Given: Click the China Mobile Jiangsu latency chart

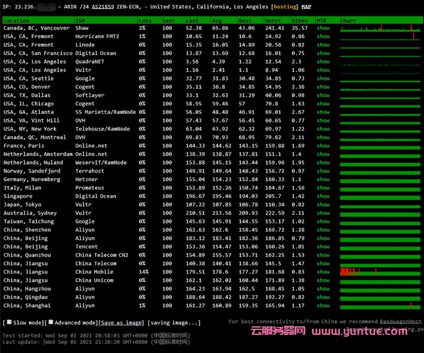Looking at the screenshot, I should click(x=379, y=272).
